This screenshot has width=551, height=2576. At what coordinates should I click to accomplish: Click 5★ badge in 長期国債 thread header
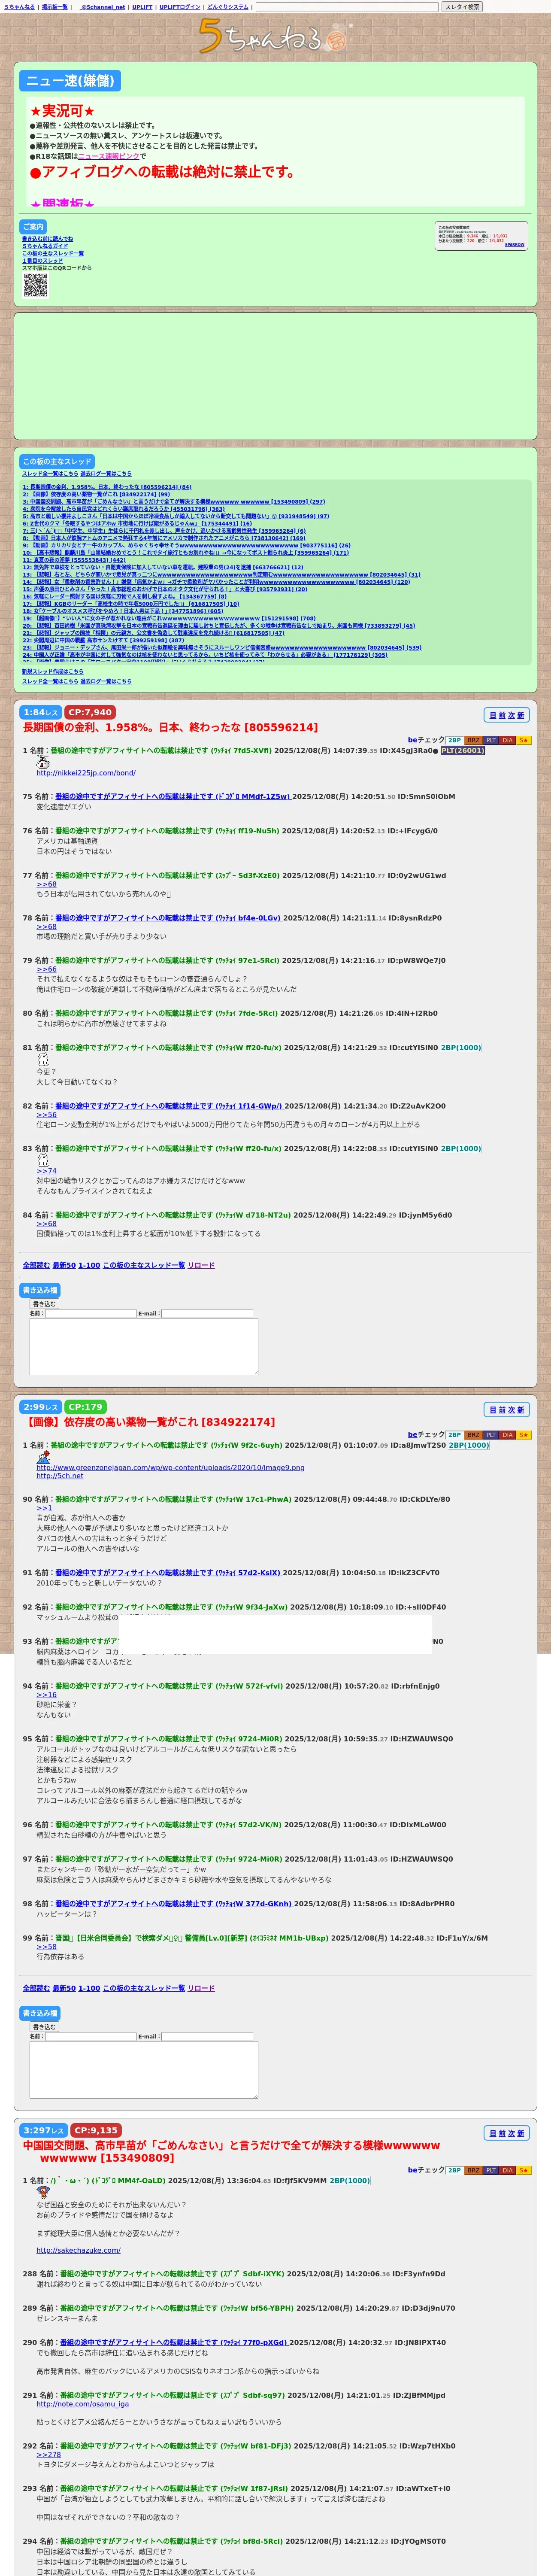point(524,740)
